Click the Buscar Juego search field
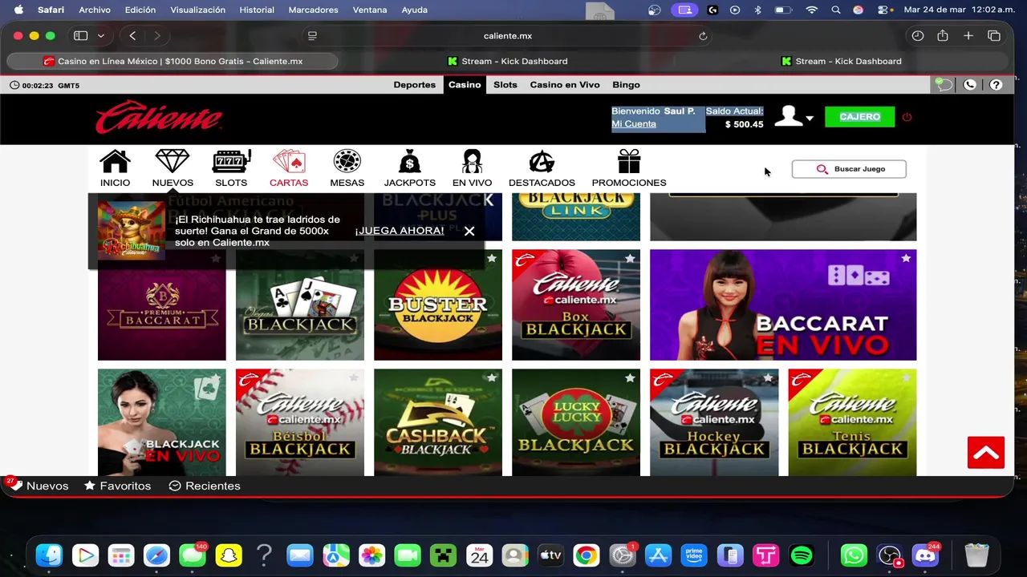 pos(849,169)
